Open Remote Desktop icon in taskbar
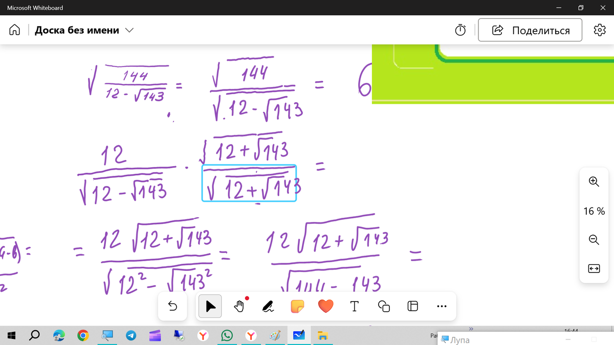 [x=179, y=336]
